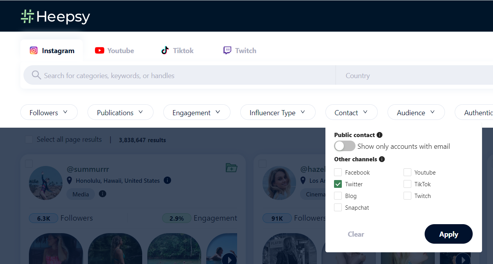Image resolution: width=493 pixels, height=264 pixels.
Task: Click the Twitch icon
Action: tap(227, 50)
